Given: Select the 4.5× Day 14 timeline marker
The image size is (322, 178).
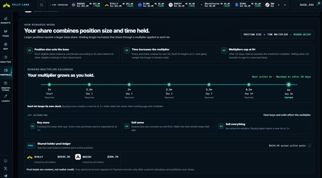Looking at the screenshot, I should (x=249, y=85).
